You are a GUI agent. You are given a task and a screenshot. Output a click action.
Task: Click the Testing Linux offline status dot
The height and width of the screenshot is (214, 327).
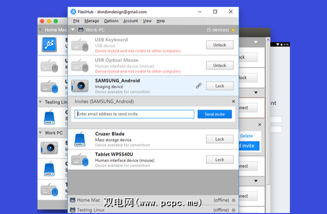click(234, 210)
